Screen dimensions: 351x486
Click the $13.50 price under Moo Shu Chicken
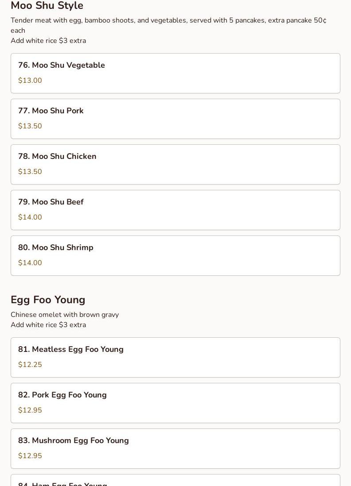[30, 171]
